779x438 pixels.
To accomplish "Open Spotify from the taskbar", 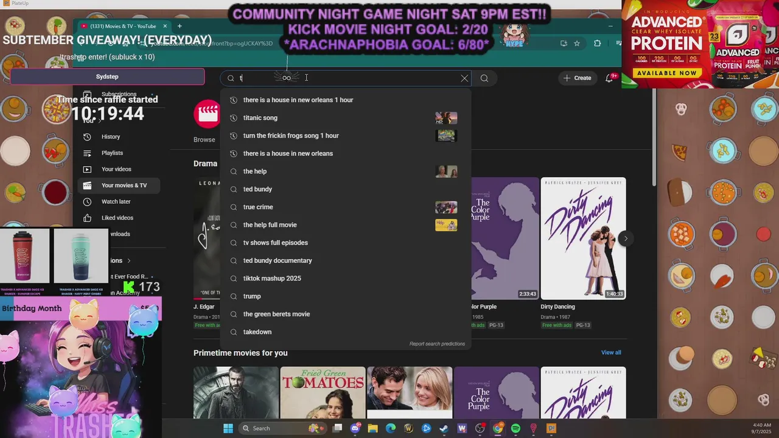I will [x=515, y=428].
